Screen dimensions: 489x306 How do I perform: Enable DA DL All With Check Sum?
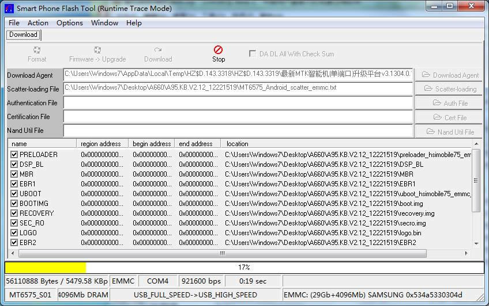(253, 54)
